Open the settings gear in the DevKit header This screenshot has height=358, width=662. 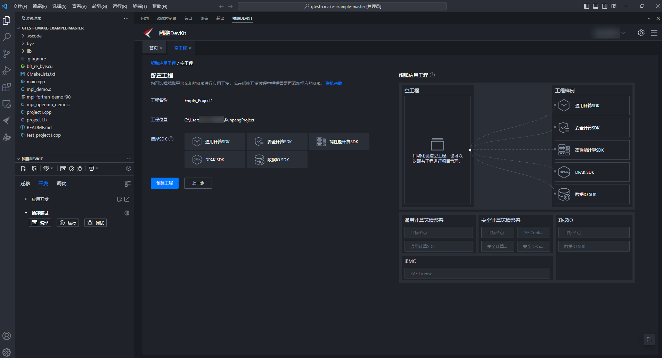pyautogui.click(x=641, y=33)
